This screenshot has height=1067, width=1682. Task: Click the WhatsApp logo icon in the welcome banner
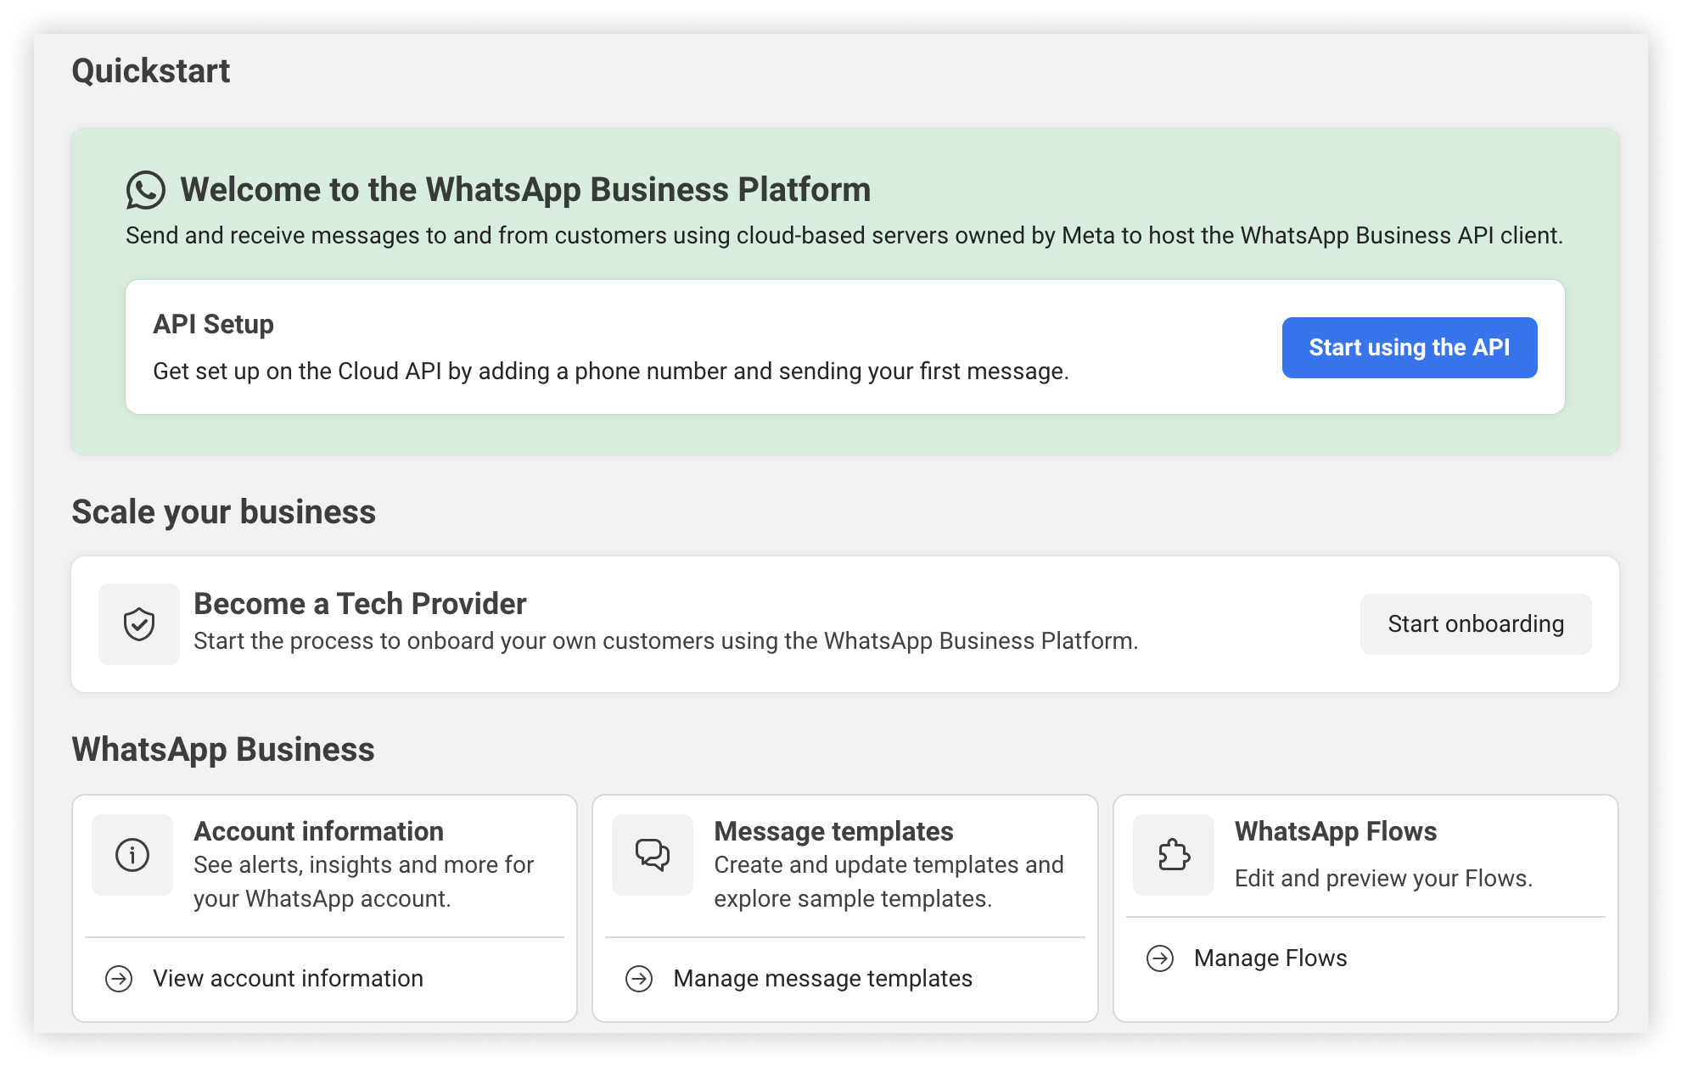pyautogui.click(x=146, y=189)
